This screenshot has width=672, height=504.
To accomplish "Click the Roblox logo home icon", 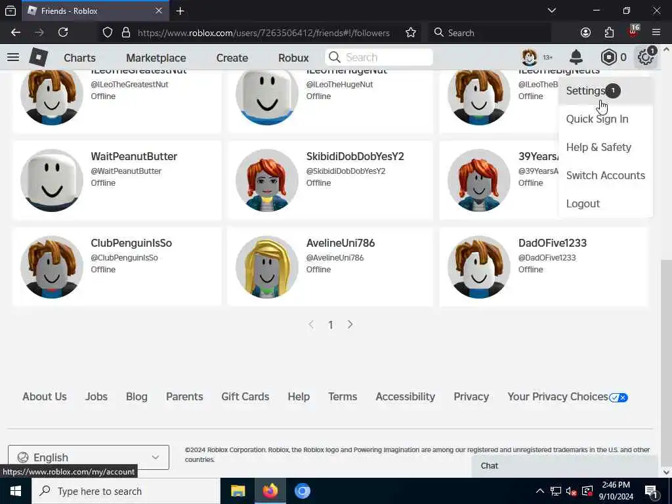I will point(39,57).
